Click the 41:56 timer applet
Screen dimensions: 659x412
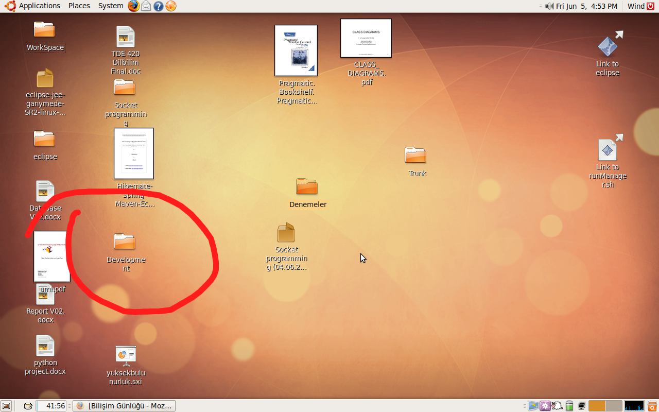(51, 406)
